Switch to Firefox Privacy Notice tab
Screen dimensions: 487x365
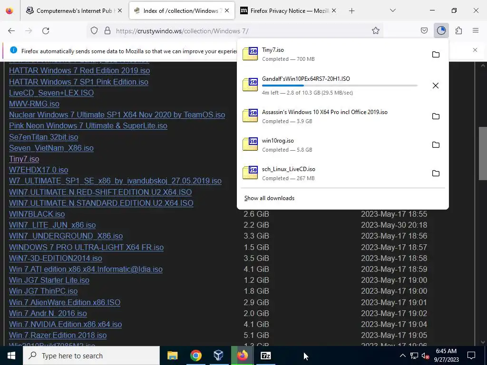[x=289, y=11]
